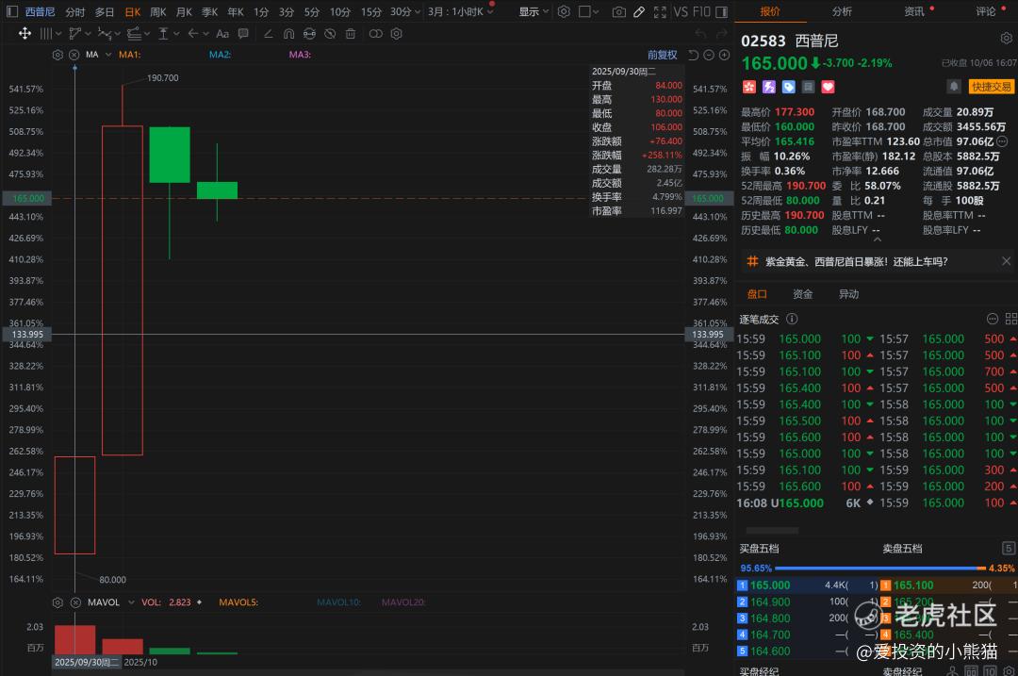Click the overlapping circles link icon
The height and width of the screenshot is (676, 1018).
pyautogui.click(x=376, y=34)
